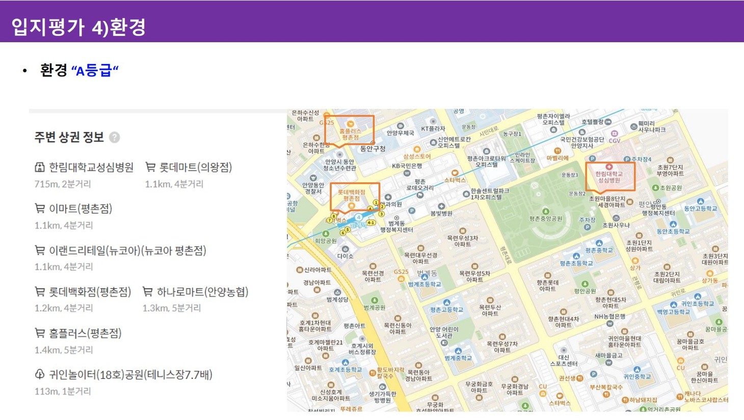The height and width of the screenshot is (420, 744).
Task: Click the 주차장4 parking marker on map
Action: (626, 159)
